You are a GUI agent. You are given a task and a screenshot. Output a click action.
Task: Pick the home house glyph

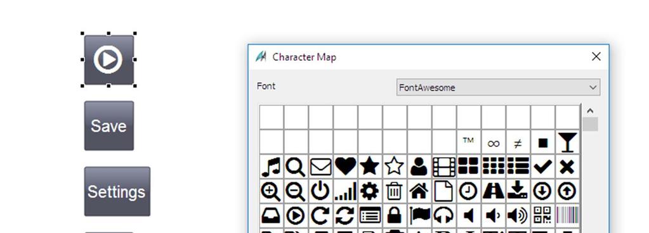pyautogui.click(x=419, y=191)
